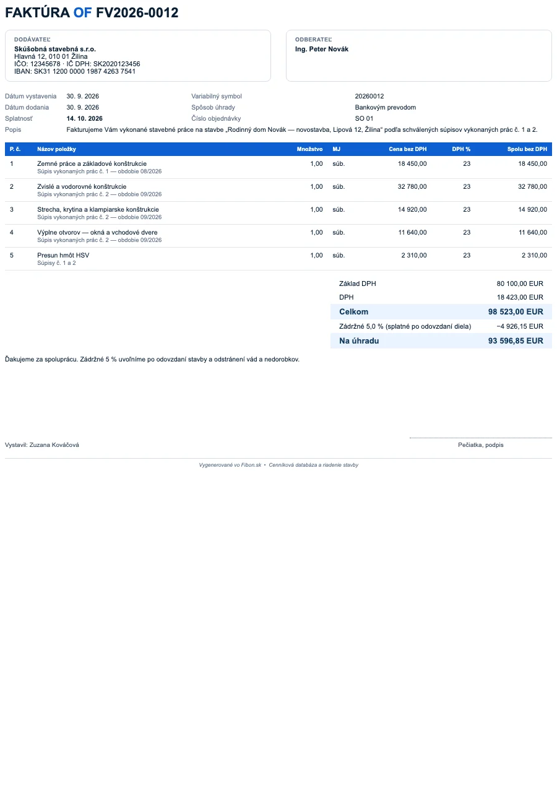This screenshot has width=557, height=788.
Task: Click the "Spôsob úhrady" label
Action: tap(214, 108)
